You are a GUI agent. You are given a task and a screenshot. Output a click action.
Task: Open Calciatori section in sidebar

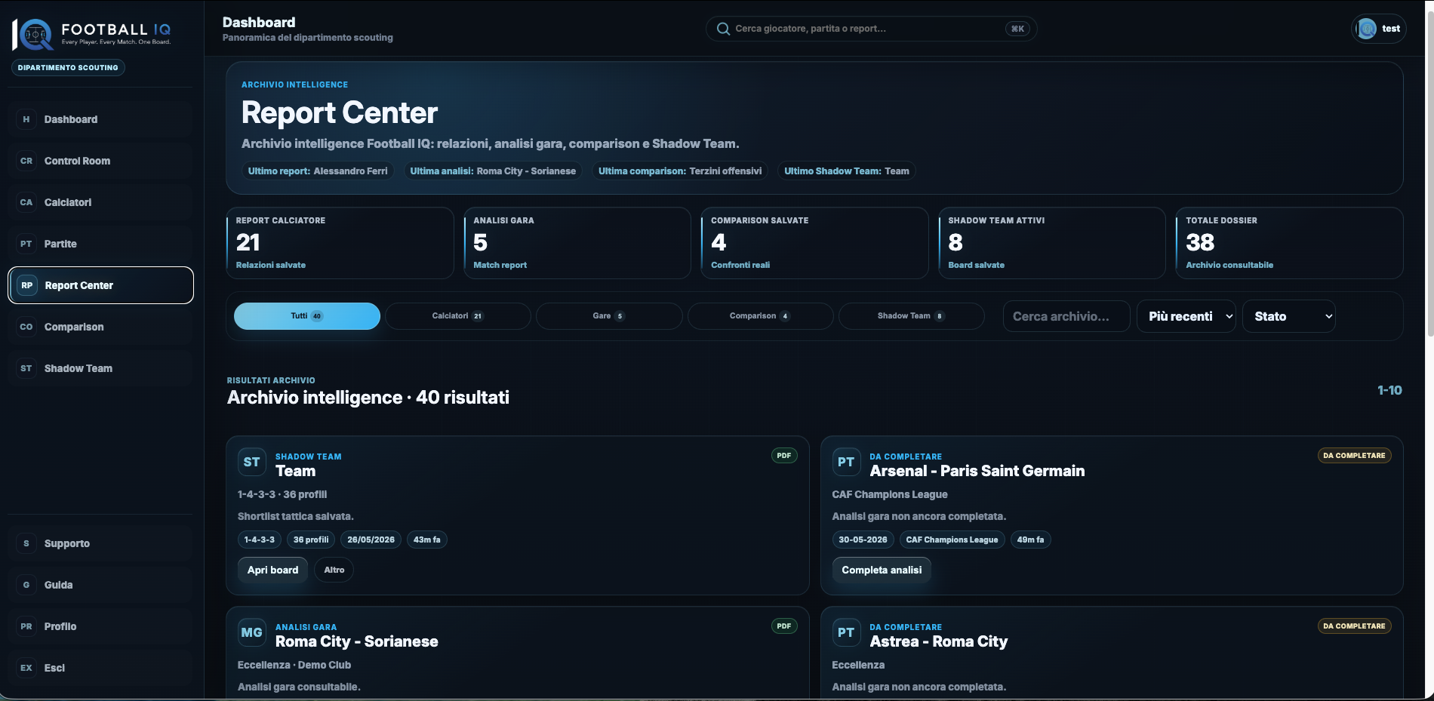pos(100,202)
